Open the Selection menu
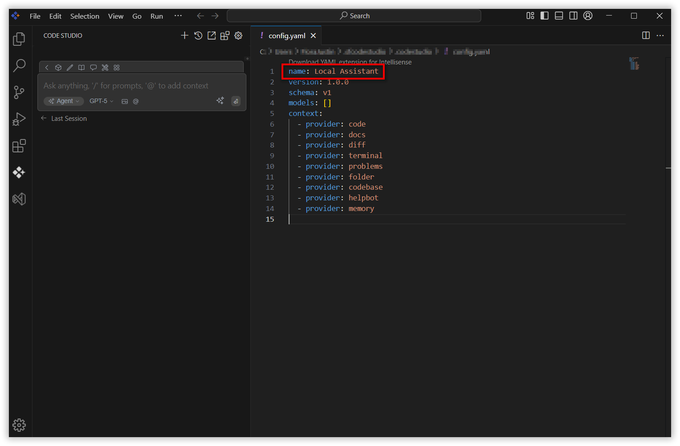This screenshot has height=446, width=680. [x=84, y=16]
